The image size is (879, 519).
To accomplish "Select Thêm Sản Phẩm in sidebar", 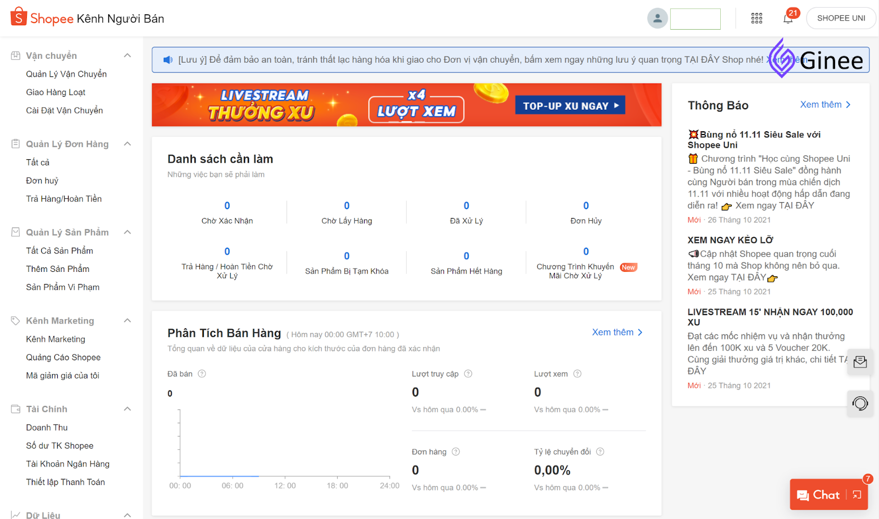I will [x=58, y=269].
